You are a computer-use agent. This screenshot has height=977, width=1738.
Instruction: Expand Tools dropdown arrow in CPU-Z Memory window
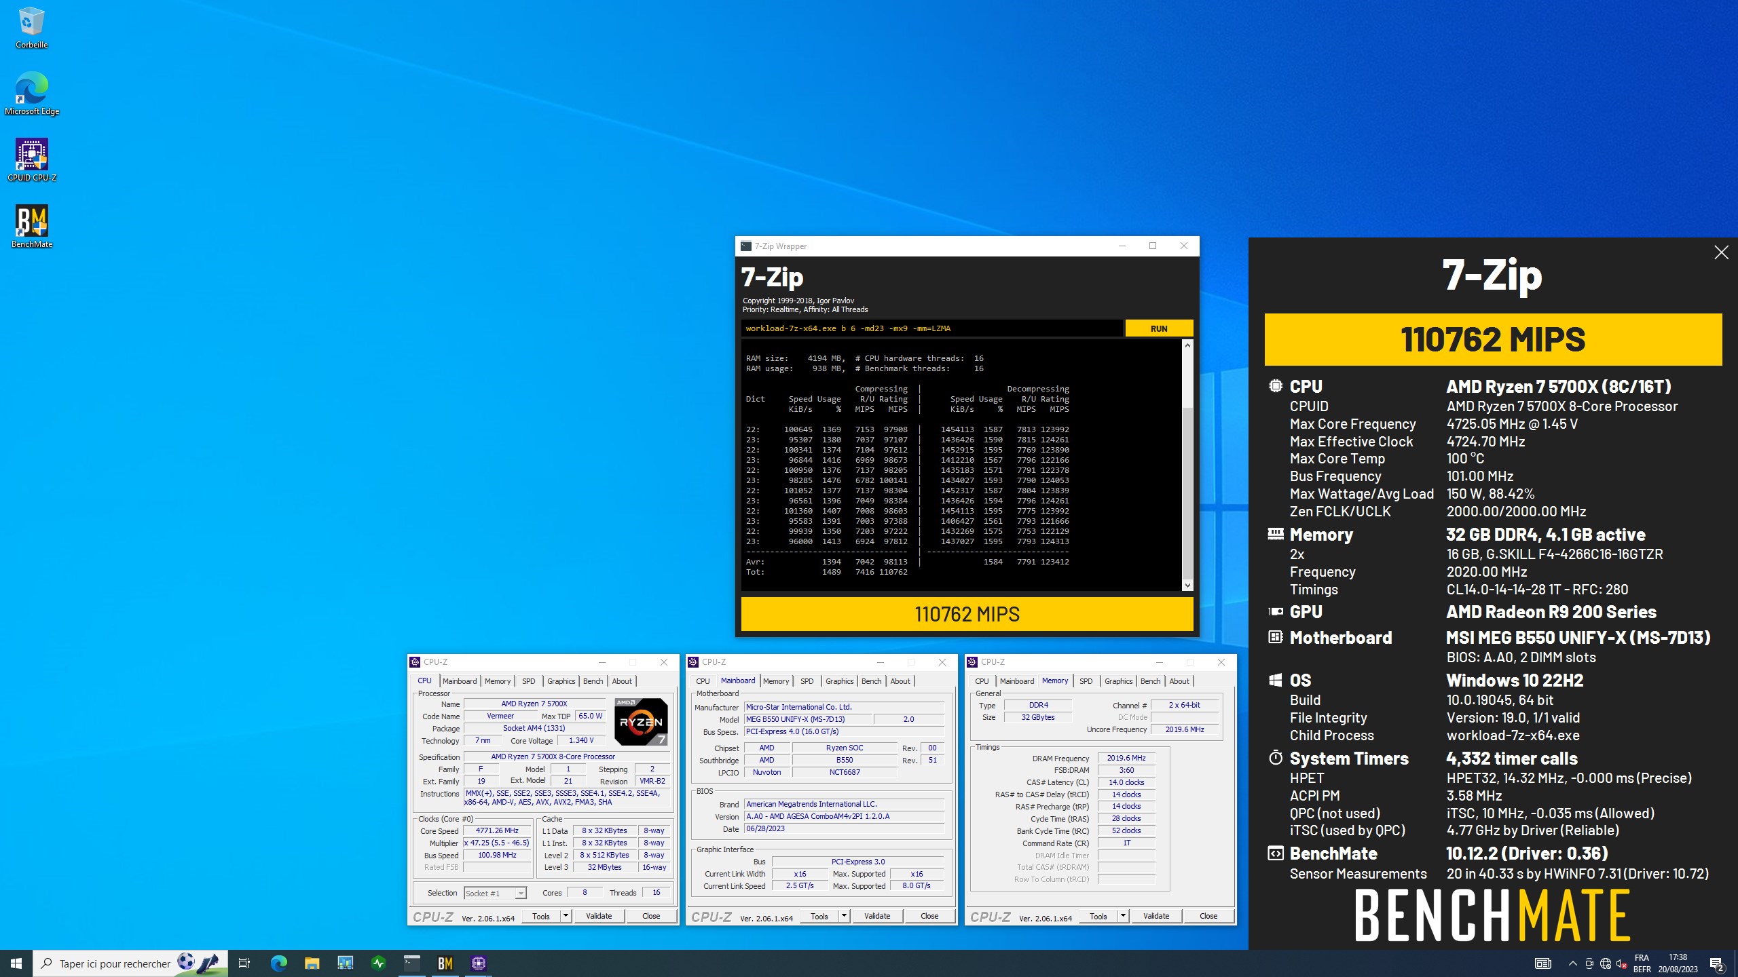[1123, 916]
